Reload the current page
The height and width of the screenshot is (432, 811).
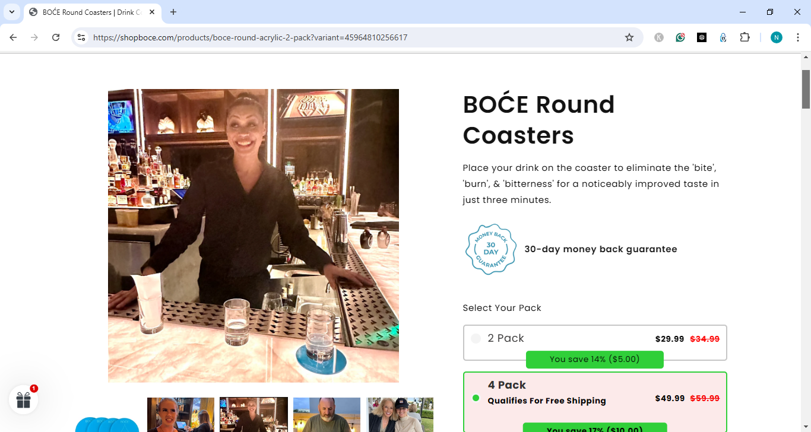click(x=56, y=37)
